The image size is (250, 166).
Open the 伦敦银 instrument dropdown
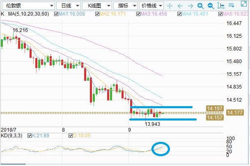(x=29, y=6)
